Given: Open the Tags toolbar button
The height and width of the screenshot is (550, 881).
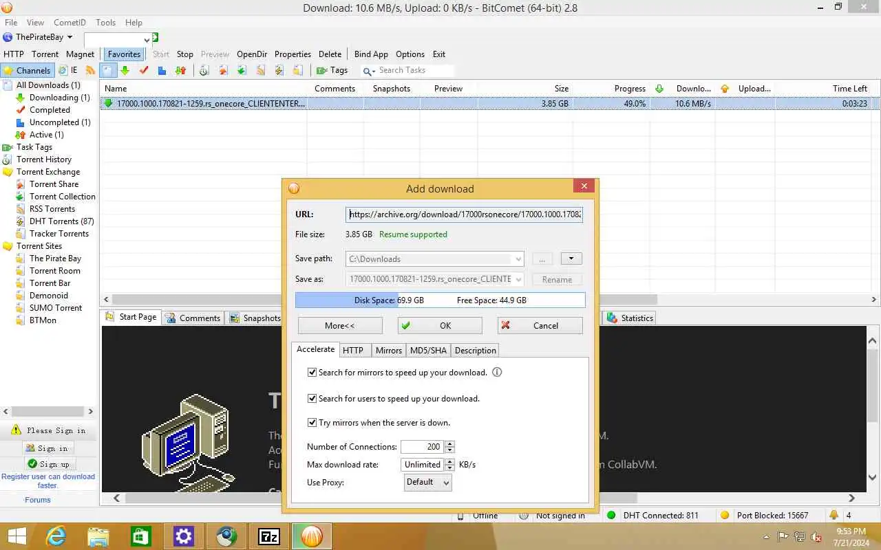Looking at the screenshot, I should [332, 70].
